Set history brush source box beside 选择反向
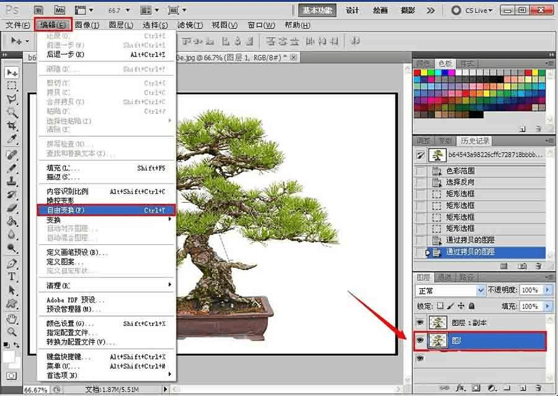 [x=420, y=183]
